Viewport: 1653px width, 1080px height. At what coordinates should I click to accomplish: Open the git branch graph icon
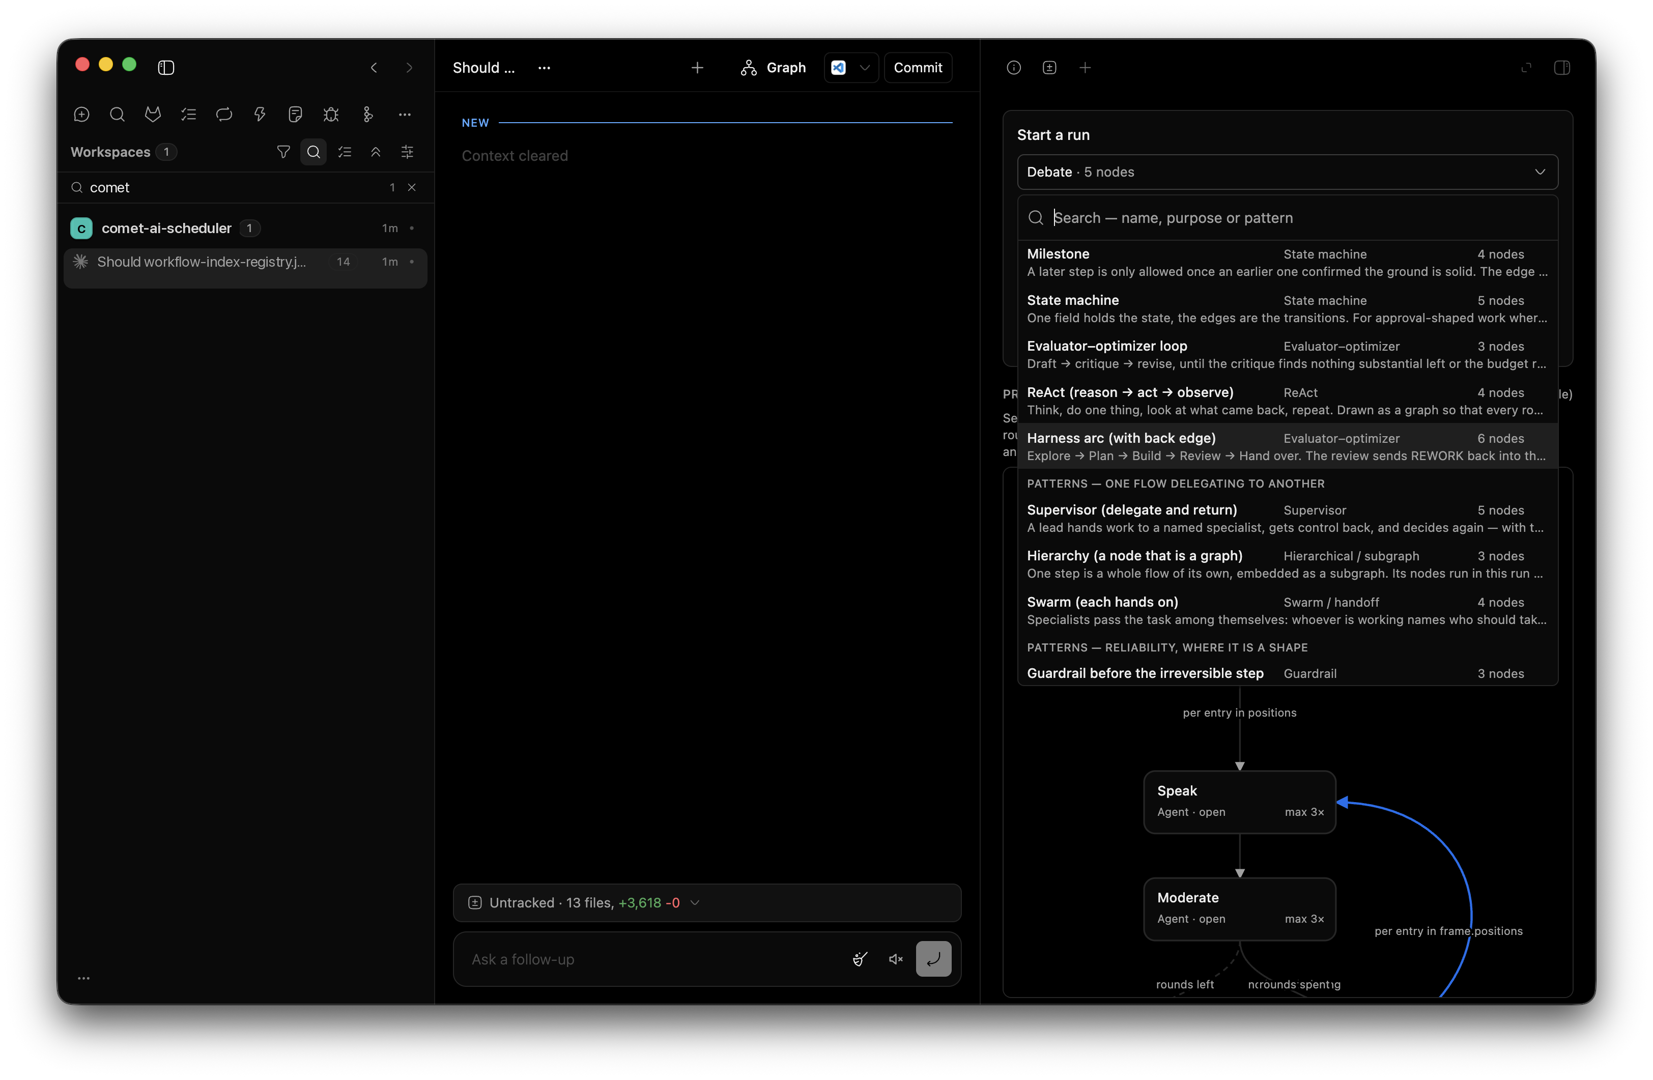tap(367, 115)
